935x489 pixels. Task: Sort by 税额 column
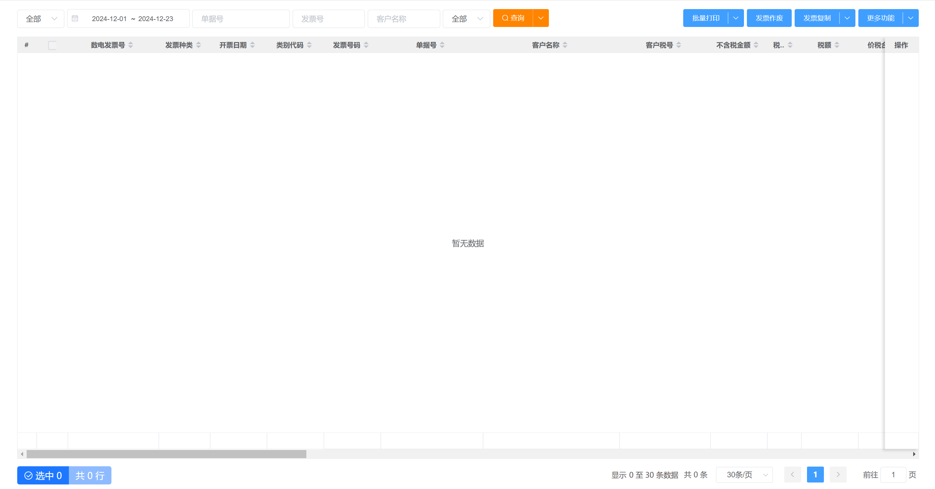[837, 45]
